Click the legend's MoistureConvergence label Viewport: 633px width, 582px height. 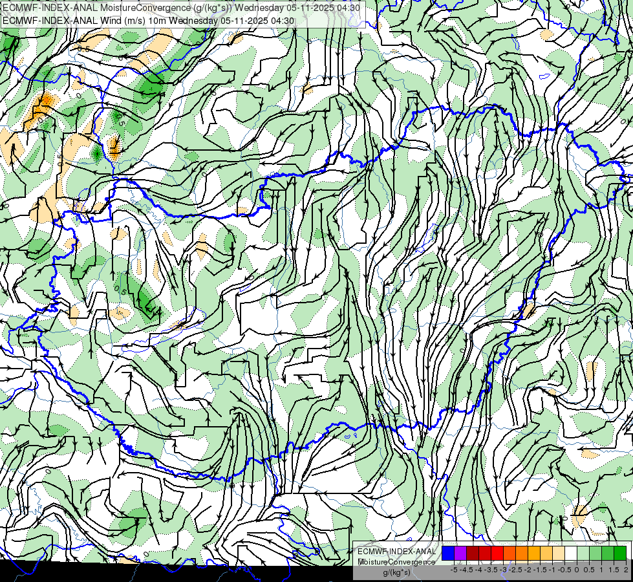[396, 562]
